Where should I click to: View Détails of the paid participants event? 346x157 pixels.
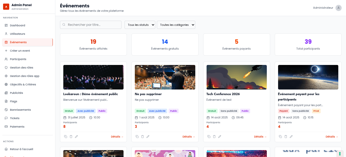click(x=332, y=137)
